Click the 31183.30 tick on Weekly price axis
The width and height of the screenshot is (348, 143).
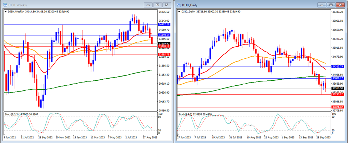pos(165,75)
